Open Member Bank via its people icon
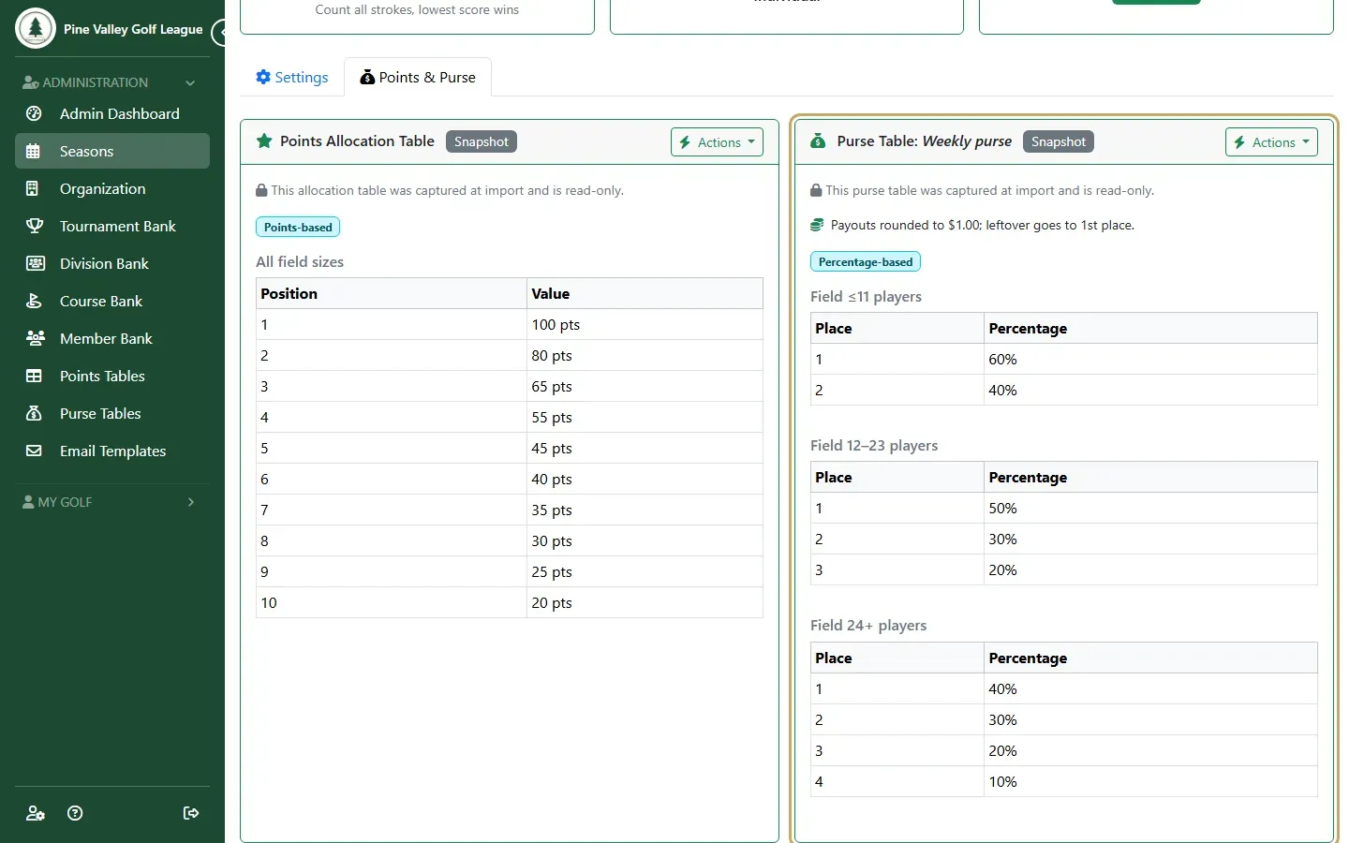The image size is (1349, 843). pos(35,338)
